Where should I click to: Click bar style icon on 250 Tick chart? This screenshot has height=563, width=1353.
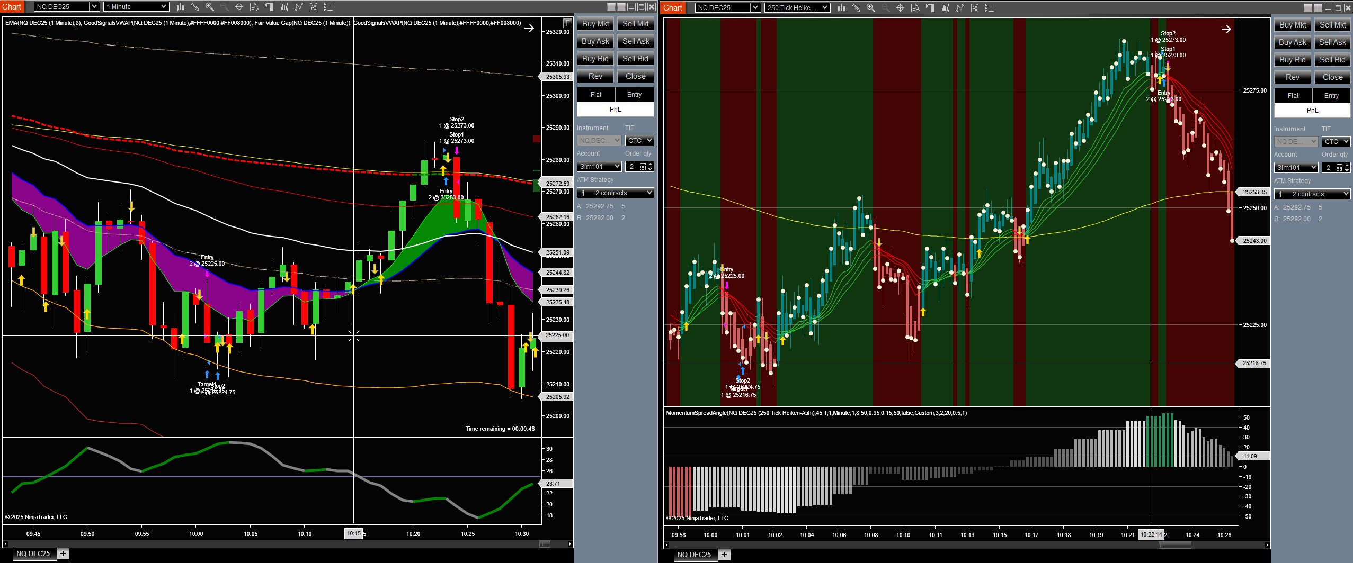[x=841, y=8]
